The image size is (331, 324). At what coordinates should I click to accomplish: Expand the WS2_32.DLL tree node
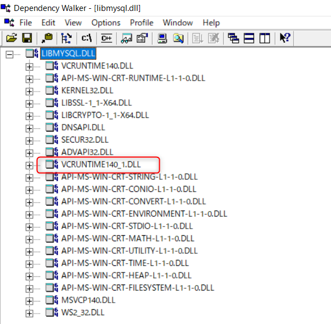pyautogui.click(x=29, y=314)
